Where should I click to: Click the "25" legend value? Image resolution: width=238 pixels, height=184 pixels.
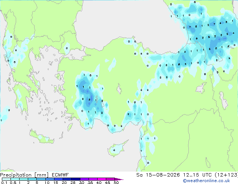73,182
